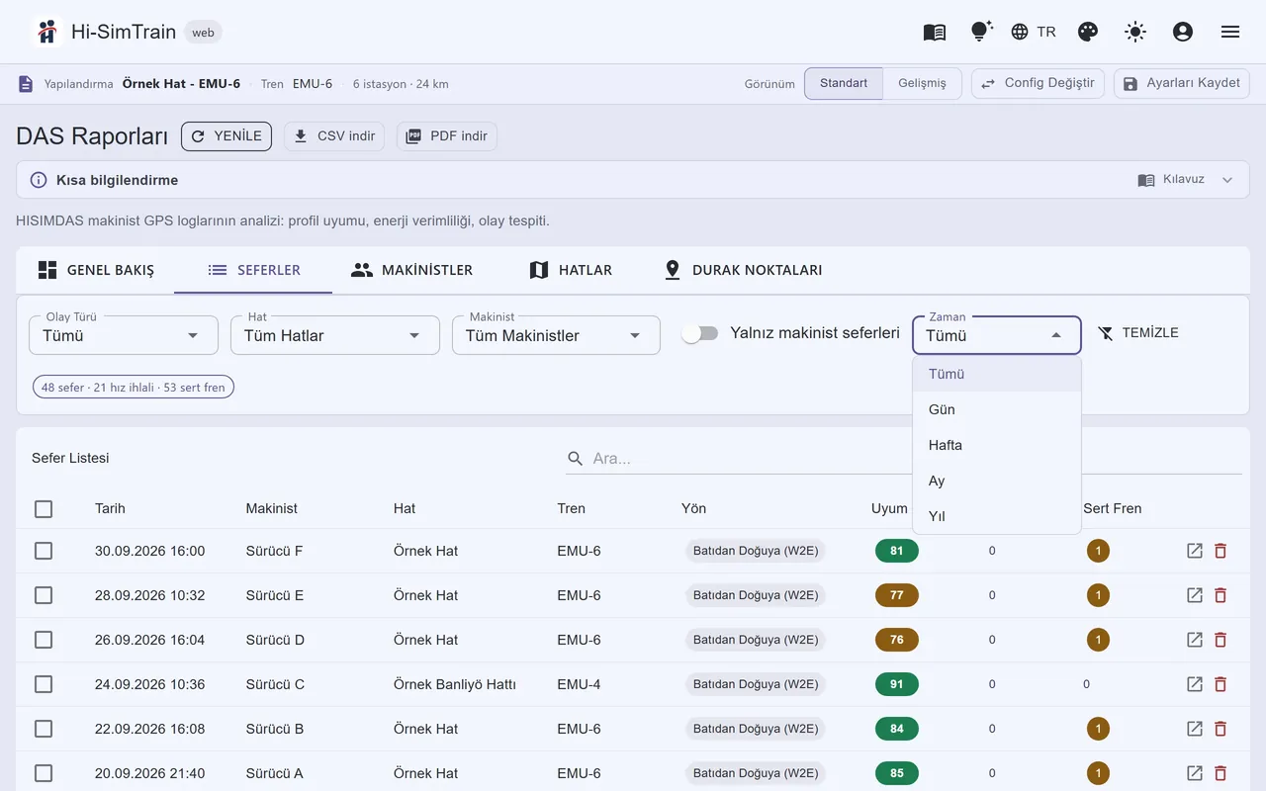Delete the Sürücü A trip
The image size is (1266, 791).
(1221, 773)
